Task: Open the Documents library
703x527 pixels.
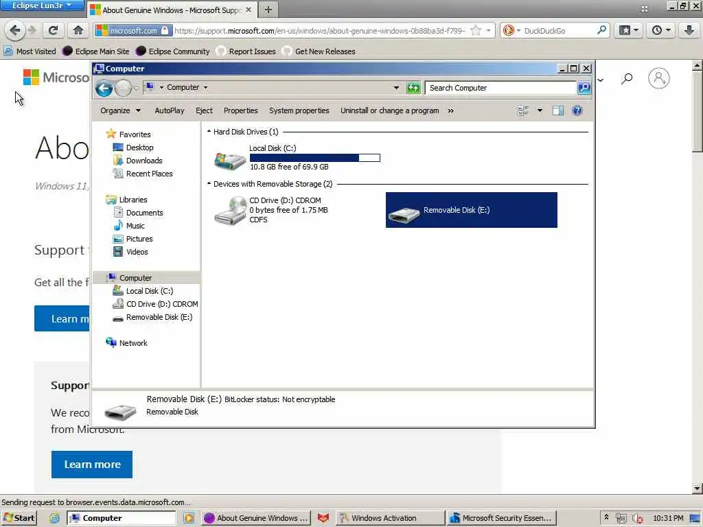Action: [x=144, y=213]
